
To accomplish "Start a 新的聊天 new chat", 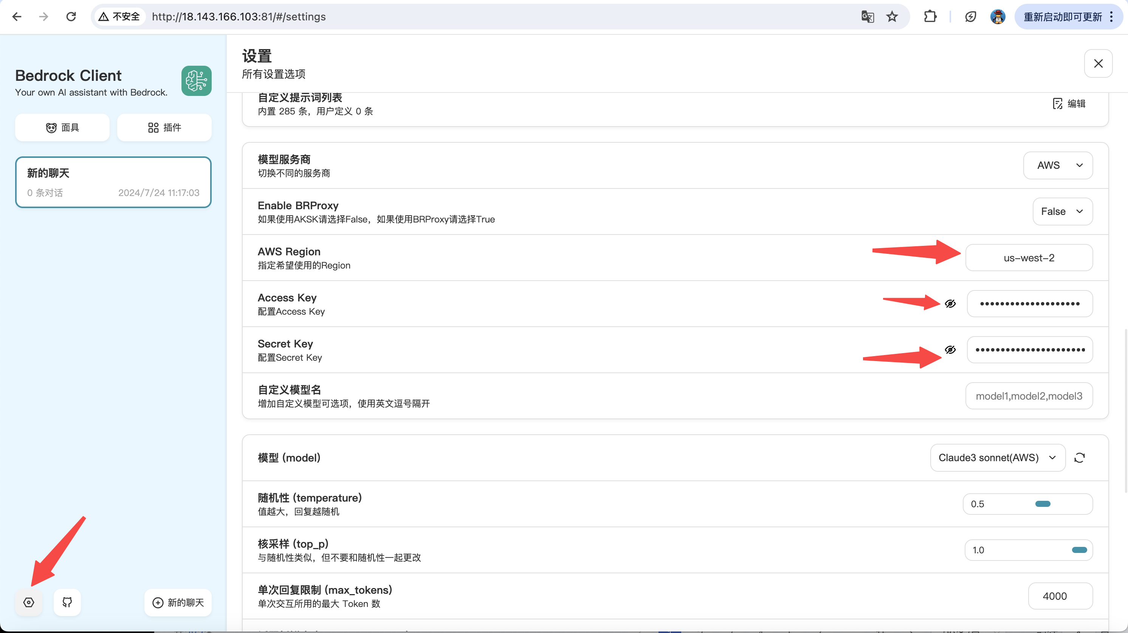I will click(178, 602).
